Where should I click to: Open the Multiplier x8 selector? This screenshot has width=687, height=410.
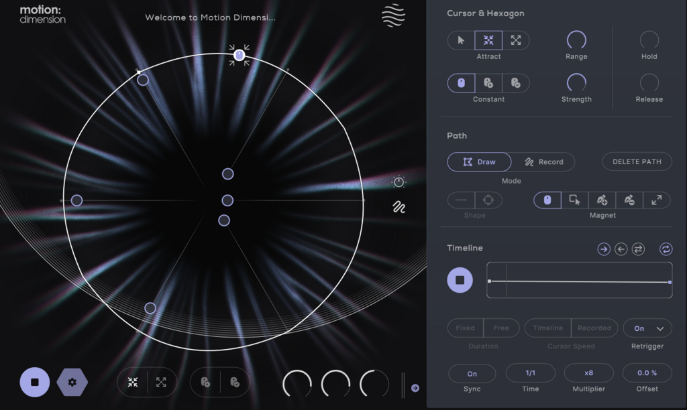(x=589, y=373)
